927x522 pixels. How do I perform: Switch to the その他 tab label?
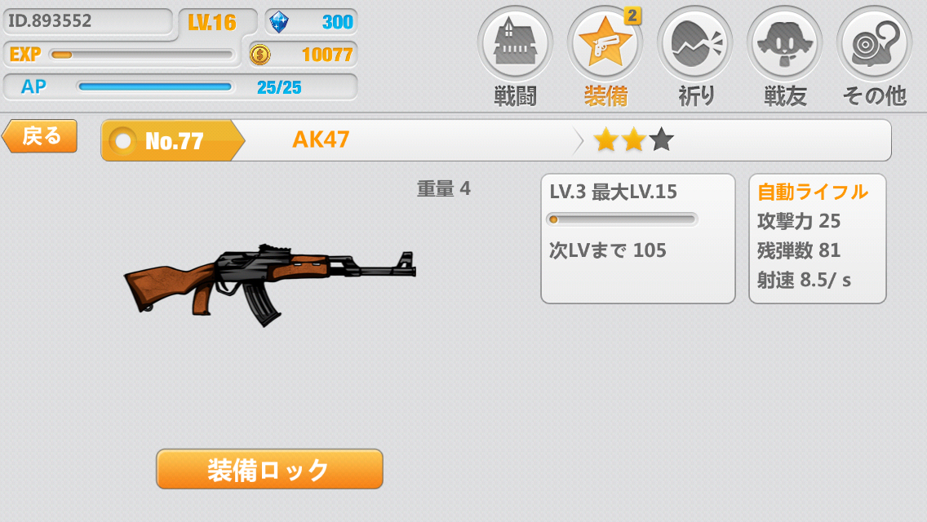click(875, 95)
